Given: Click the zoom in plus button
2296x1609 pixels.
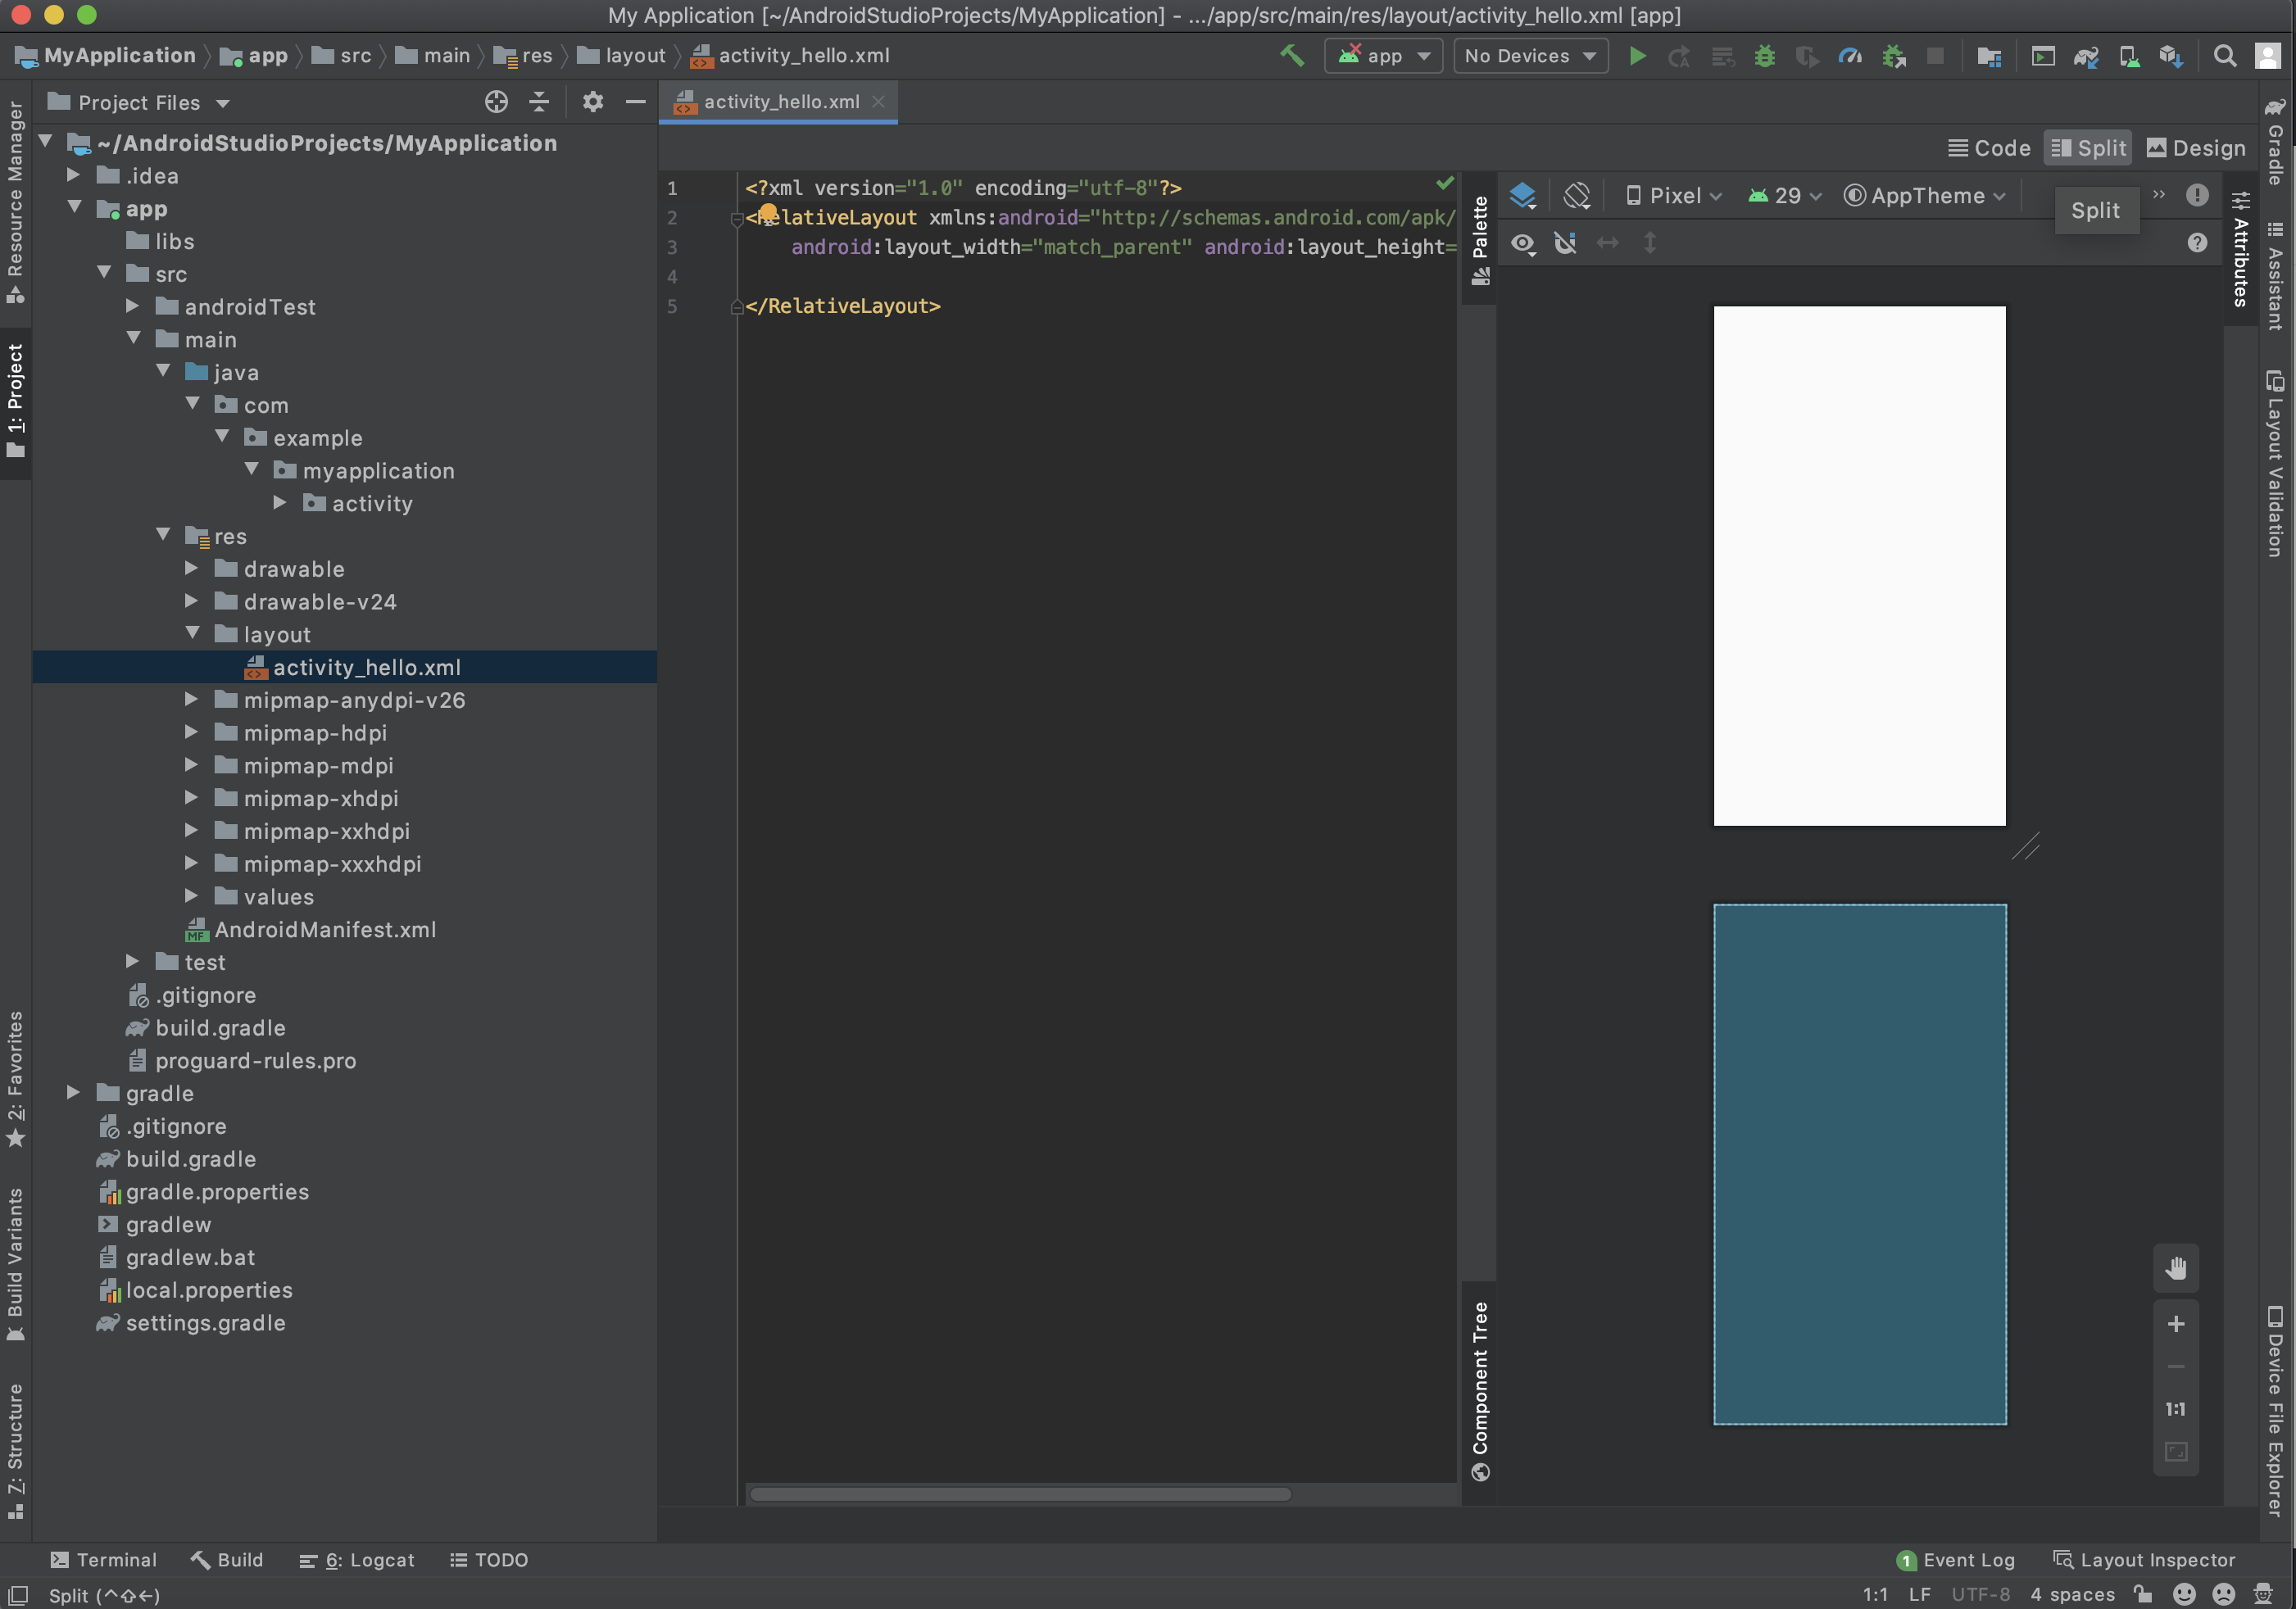Looking at the screenshot, I should 2175,1324.
